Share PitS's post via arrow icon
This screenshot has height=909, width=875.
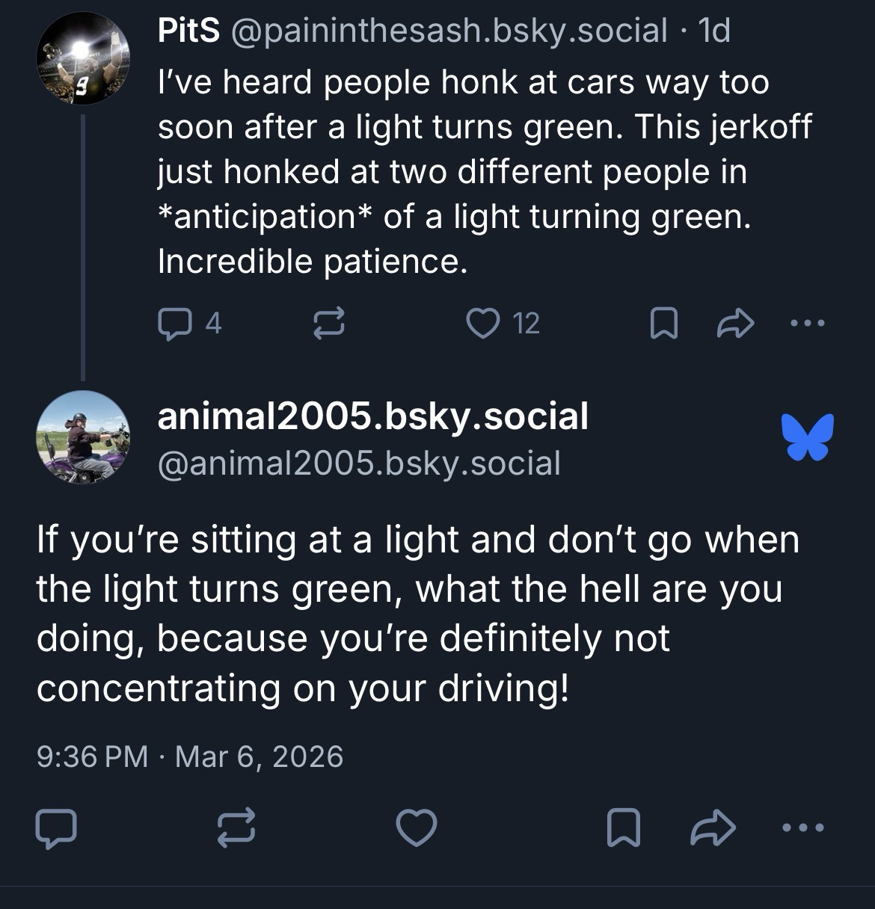point(735,324)
